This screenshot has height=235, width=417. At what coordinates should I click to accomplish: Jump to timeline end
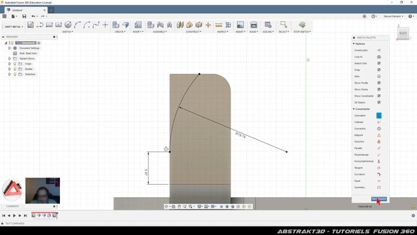point(25,215)
